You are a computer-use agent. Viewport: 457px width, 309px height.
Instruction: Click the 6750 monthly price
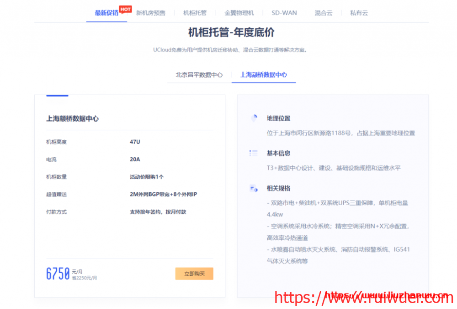[x=58, y=273]
